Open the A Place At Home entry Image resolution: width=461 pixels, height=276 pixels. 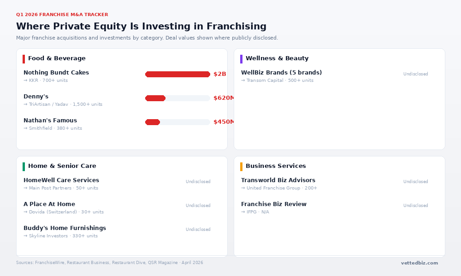tap(49, 204)
